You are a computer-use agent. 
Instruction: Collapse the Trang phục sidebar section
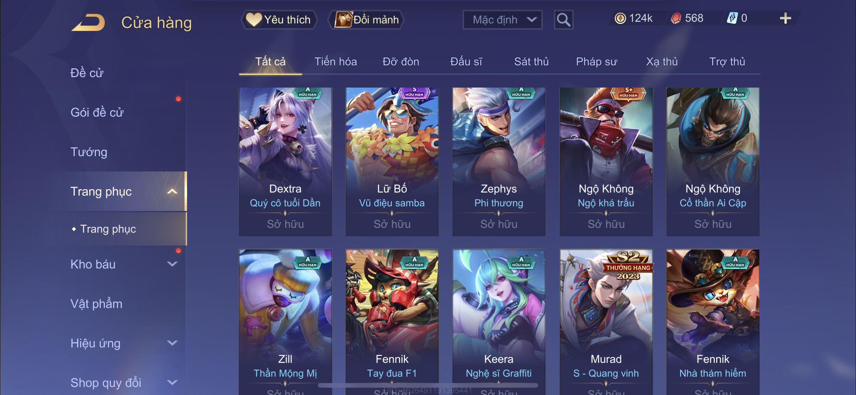click(172, 191)
